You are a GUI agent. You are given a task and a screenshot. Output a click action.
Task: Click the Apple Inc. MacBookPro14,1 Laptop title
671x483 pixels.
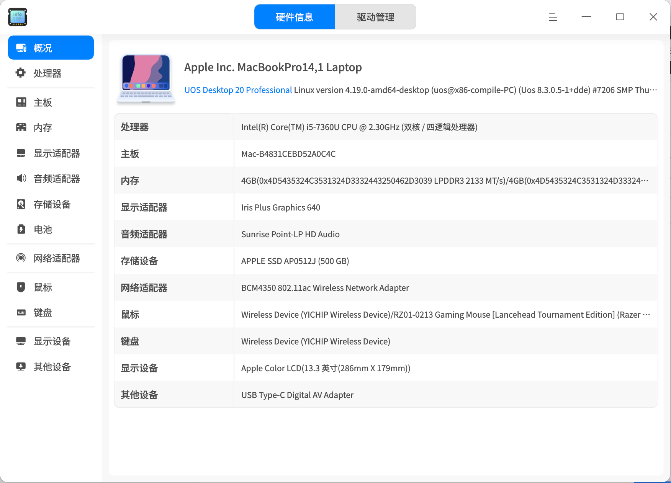tap(273, 67)
